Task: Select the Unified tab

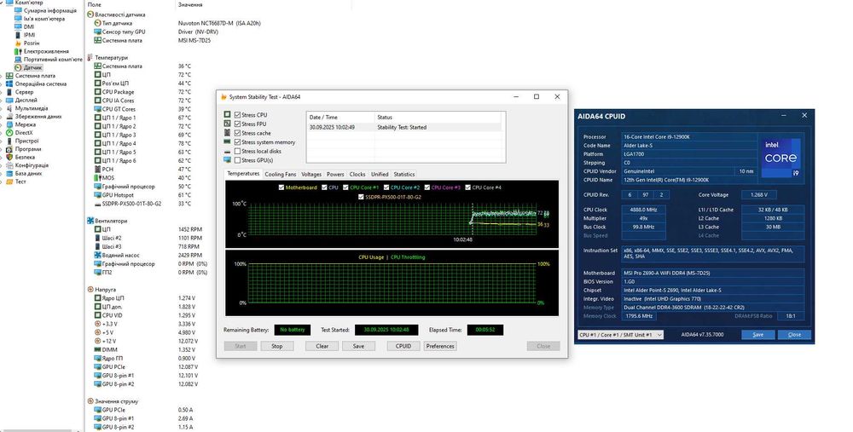Action: click(380, 175)
